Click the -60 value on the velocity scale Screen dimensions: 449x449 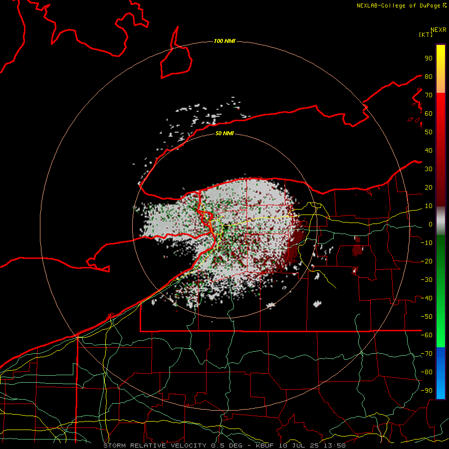coord(427,335)
